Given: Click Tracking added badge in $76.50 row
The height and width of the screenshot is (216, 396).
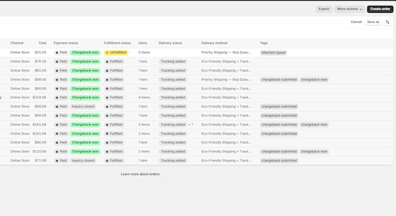Looking at the screenshot, I should [173, 61].
